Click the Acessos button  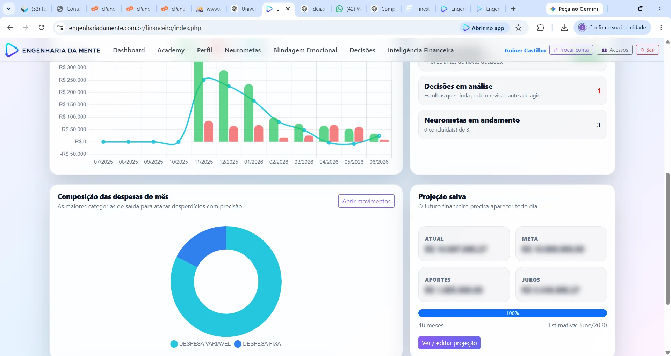614,50
